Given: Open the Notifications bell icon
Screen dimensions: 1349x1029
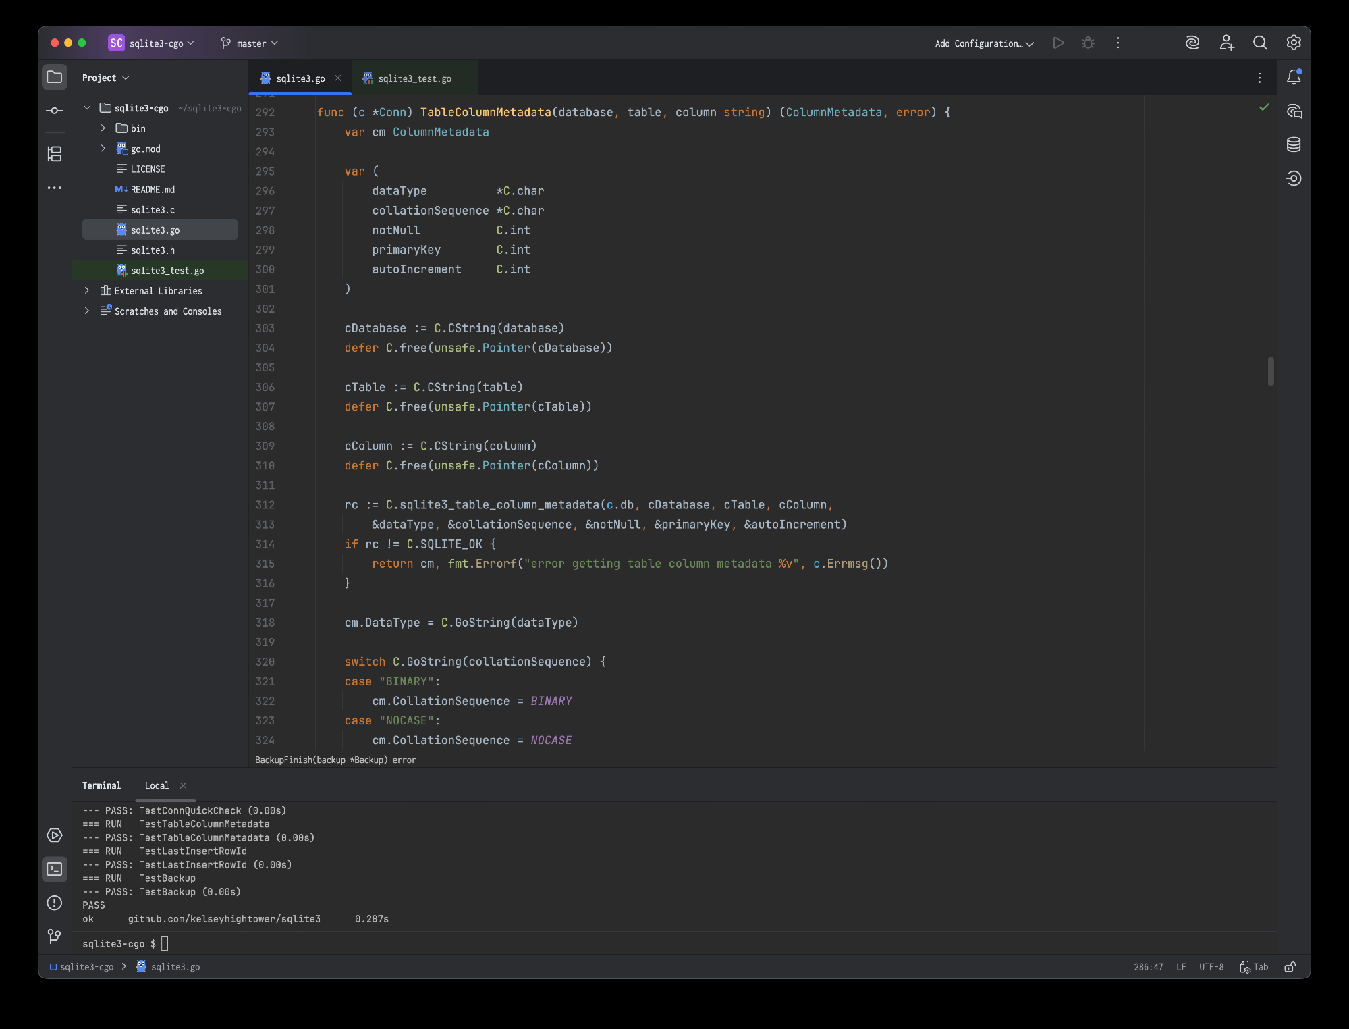Looking at the screenshot, I should [x=1293, y=78].
